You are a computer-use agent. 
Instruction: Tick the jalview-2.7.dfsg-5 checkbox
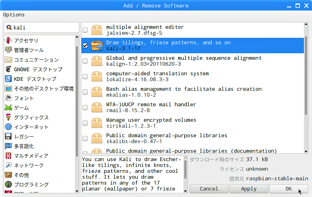[x=85, y=30]
